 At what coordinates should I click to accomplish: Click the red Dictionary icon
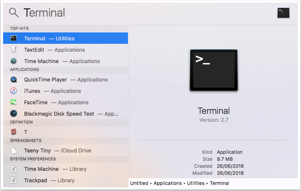coord(14,132)
